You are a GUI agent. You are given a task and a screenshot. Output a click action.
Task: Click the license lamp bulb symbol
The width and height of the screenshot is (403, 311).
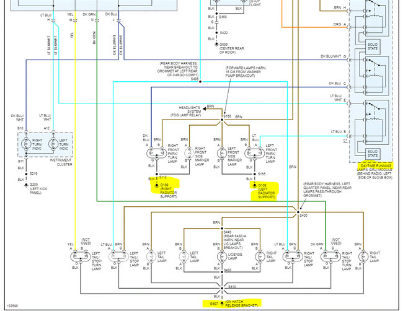coord(222,256)
